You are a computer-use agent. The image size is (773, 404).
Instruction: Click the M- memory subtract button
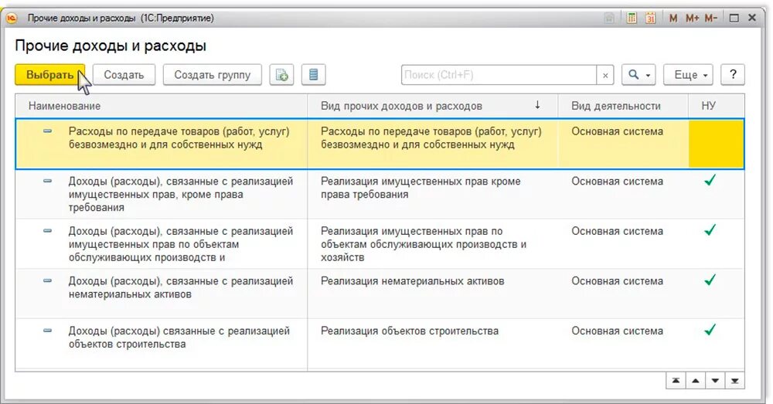[711, 19]
